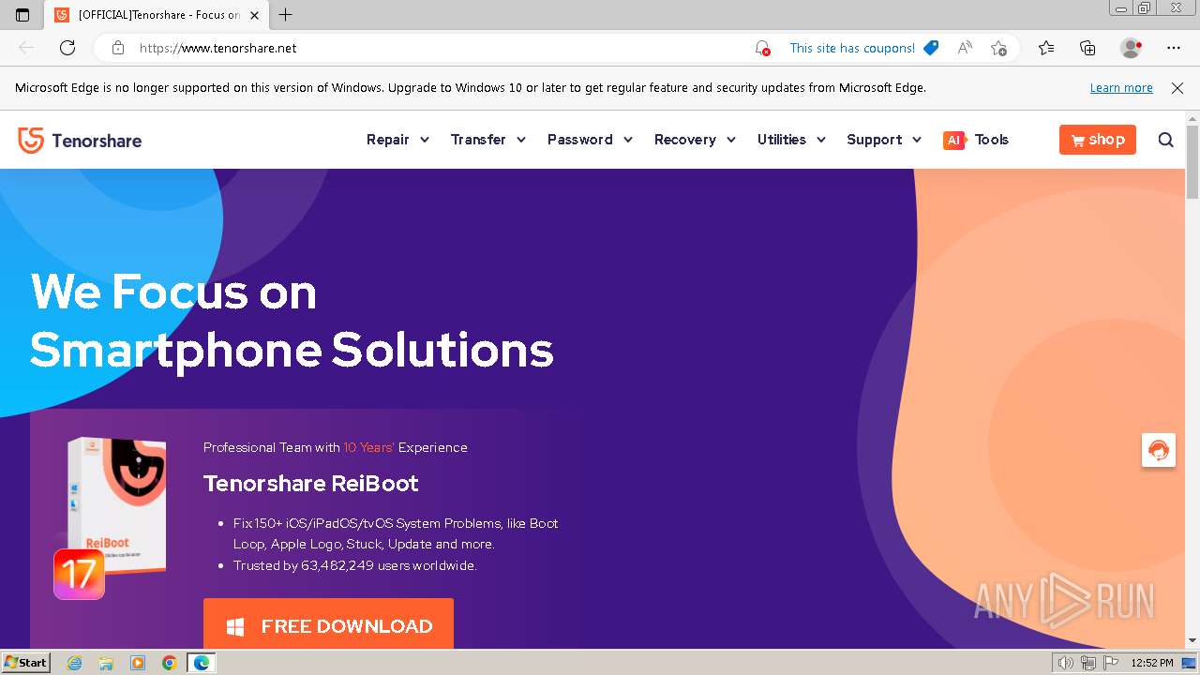Click the page vertical scrollbar thumb
This screenshot has width=1200, height=675.
click(x=1192, y=161)
